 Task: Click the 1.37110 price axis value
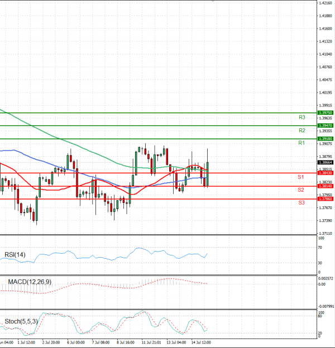[326, 234]
